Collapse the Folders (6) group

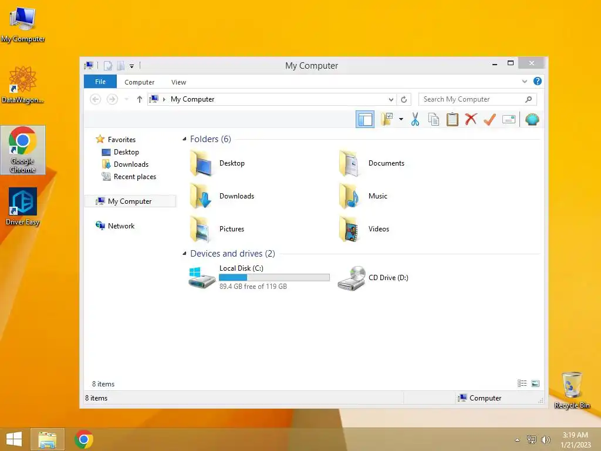point(184,139)
